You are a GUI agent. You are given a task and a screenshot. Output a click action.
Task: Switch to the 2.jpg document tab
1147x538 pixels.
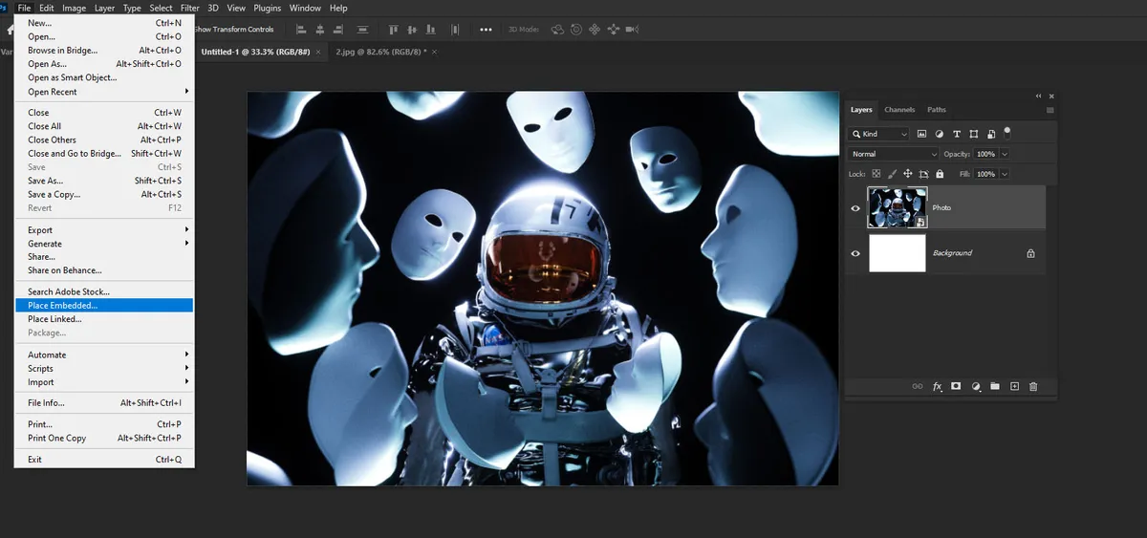coord(380,52)
